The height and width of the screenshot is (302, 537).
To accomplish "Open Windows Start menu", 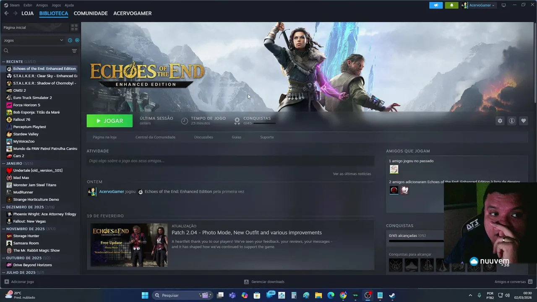I will click(x=145, y=295).
